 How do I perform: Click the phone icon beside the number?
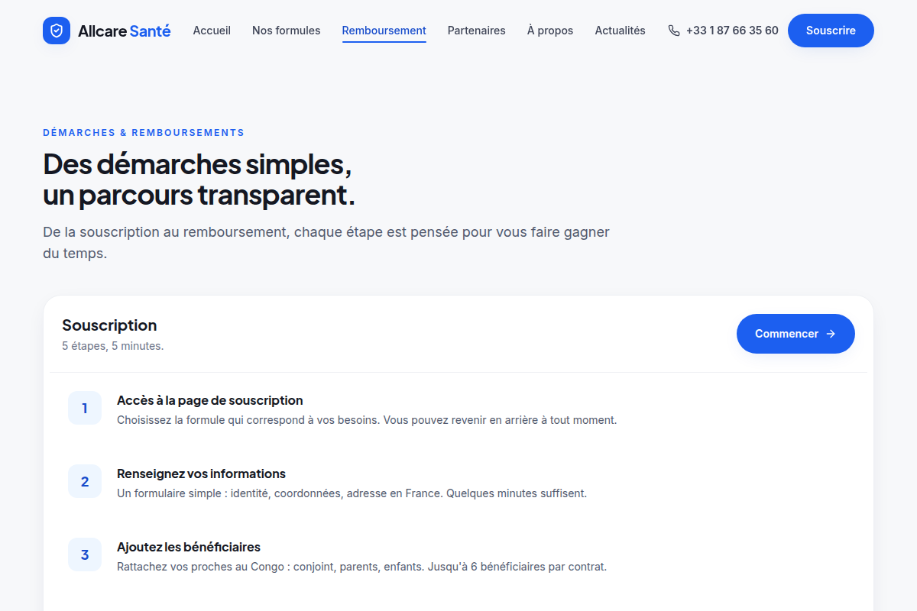click(x=673, y=31)
